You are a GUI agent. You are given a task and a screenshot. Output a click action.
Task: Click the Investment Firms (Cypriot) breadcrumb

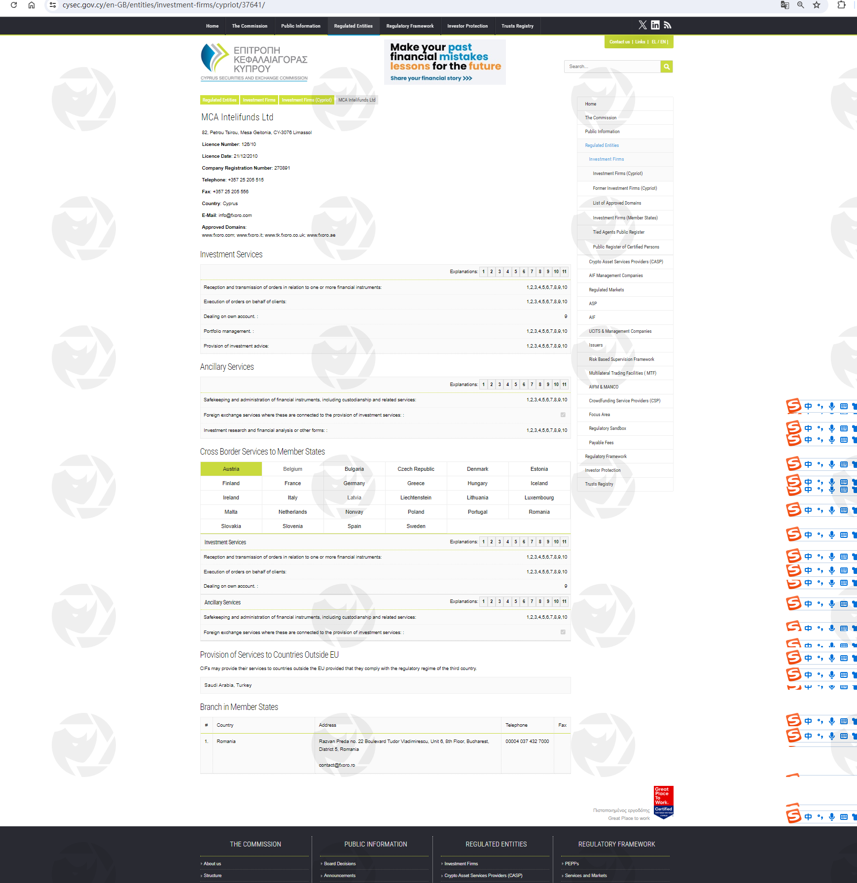[x=307, y=100]
